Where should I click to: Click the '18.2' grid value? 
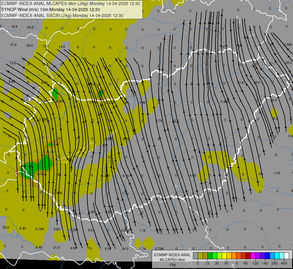click(275, 119)
